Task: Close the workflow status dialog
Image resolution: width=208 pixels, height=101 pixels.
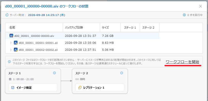Action: point(201,6)
